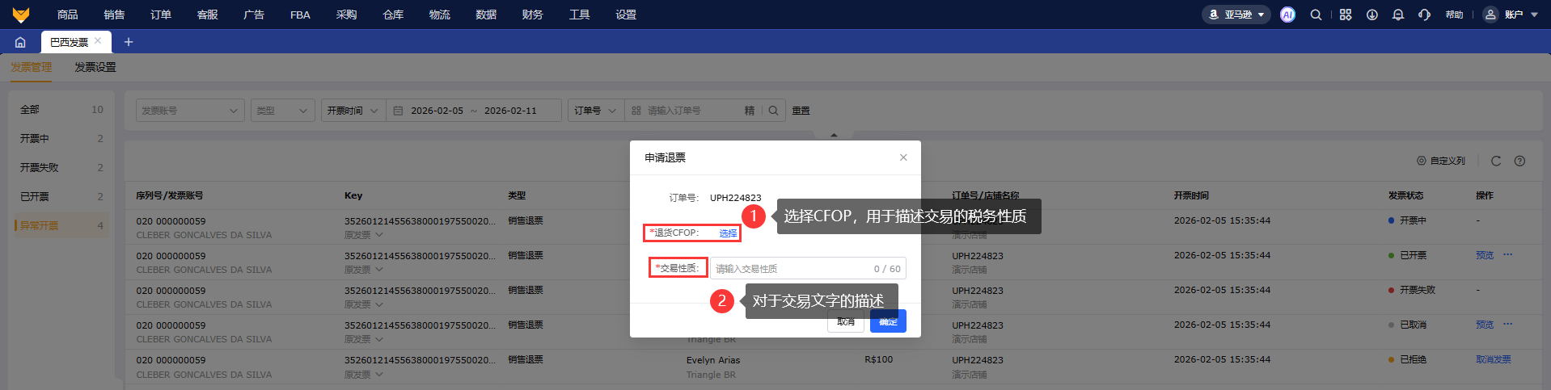Show 全部 invoices in the sidebar
This screenshot has height=390, width=1551.
pyautogui.click(x=61, y=110)
